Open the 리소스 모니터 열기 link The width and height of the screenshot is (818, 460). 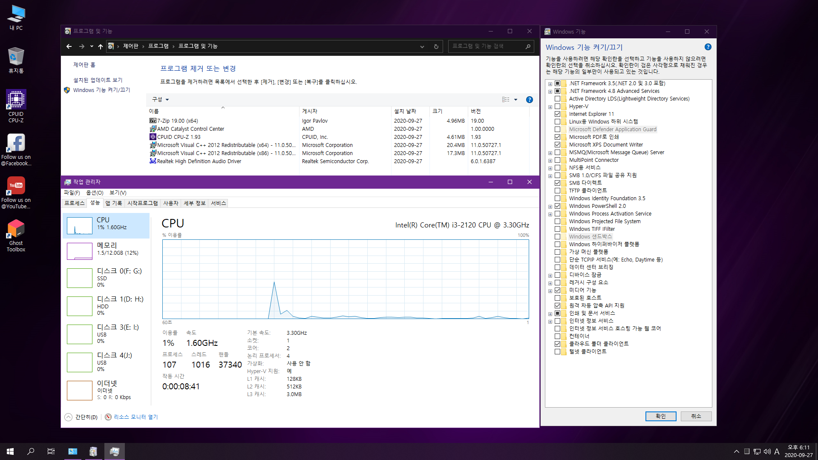135,417
